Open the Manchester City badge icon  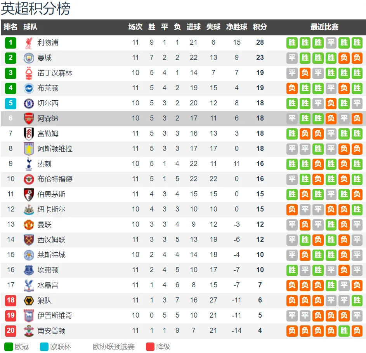tap(29, 58)
